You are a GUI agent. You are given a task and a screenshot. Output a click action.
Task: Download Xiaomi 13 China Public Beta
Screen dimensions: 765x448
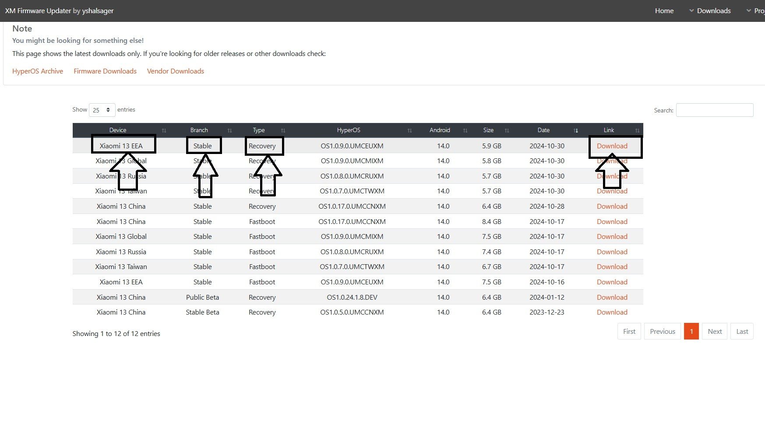pos(612,297)
